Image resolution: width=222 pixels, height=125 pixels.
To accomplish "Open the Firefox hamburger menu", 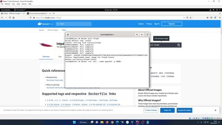I will point(220,18).
